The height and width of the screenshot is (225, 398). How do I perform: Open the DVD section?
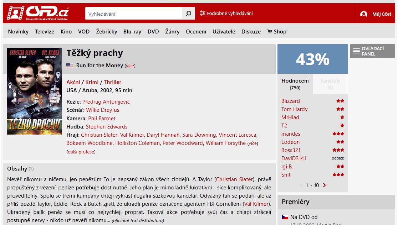click(x=153, y=31)
